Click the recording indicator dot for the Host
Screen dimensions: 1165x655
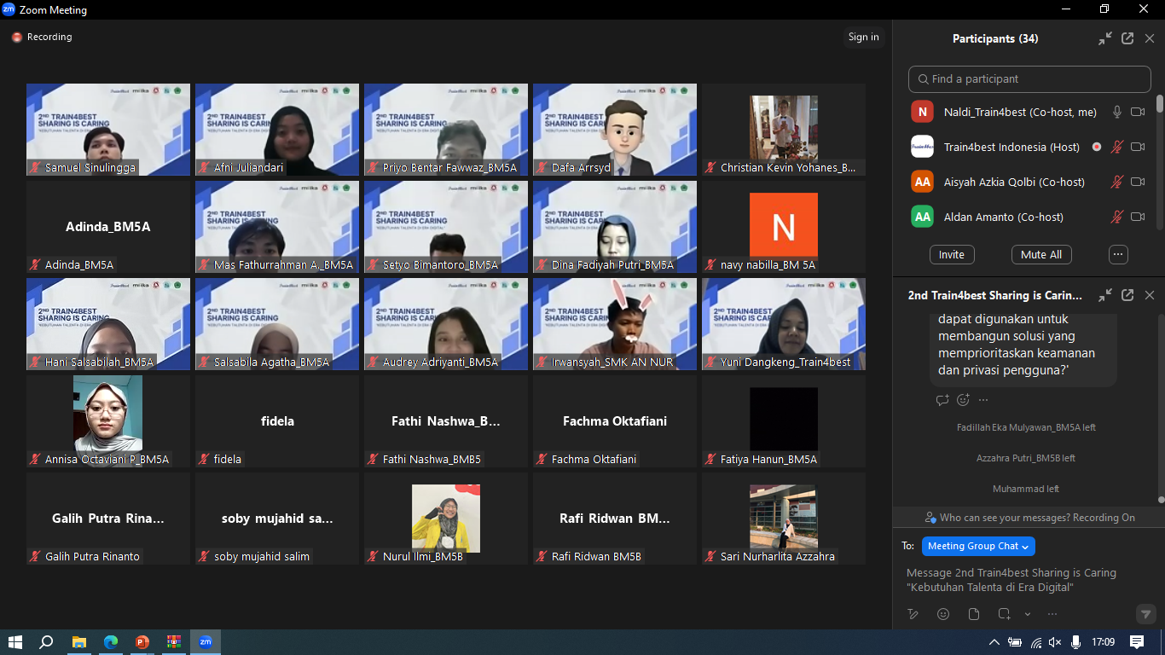pyautogui.click(x=1097, y=146)
